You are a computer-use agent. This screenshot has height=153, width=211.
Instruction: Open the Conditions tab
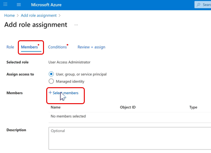57,47
